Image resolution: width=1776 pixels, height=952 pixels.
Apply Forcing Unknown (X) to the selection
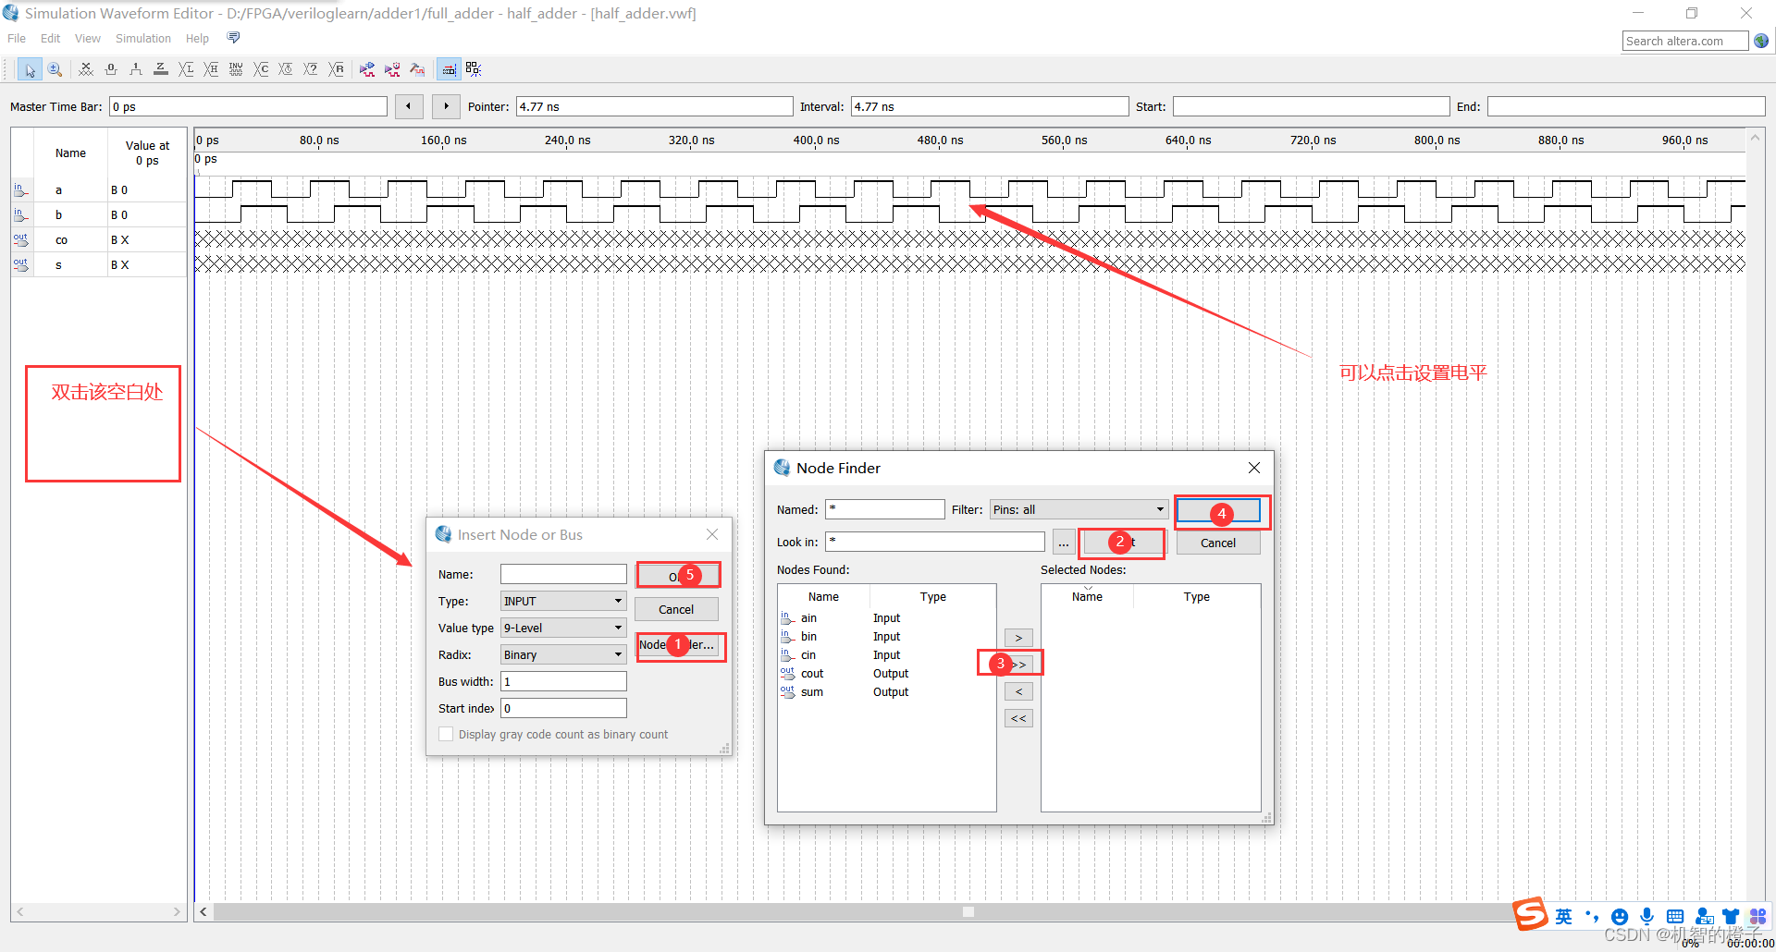coord(86,69)
